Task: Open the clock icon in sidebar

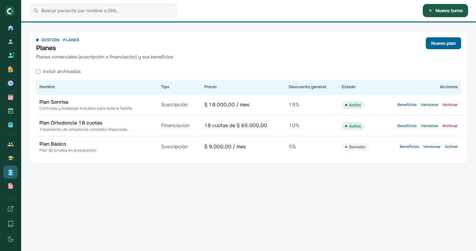Action: [11, 83]
